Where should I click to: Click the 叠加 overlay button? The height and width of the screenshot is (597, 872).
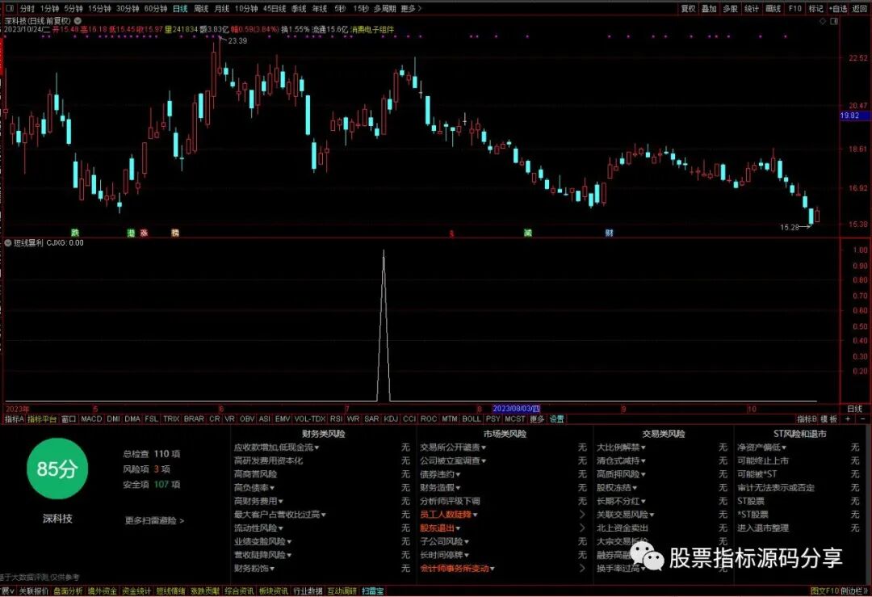[709, 8]
